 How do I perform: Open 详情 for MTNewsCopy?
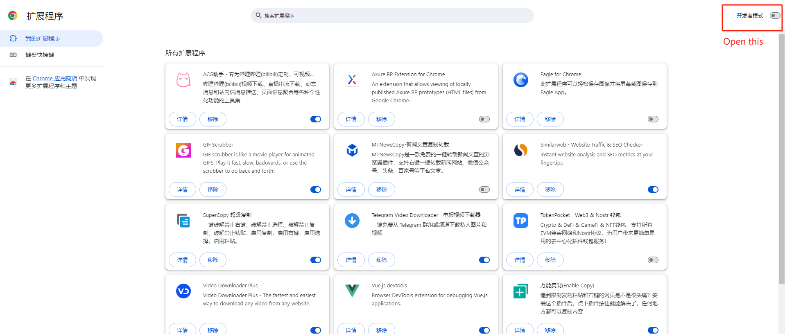pos(351,190)
